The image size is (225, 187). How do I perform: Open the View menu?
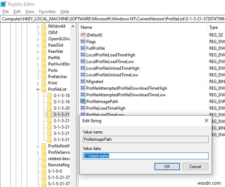pyautogui.click(x=30, y=12)
